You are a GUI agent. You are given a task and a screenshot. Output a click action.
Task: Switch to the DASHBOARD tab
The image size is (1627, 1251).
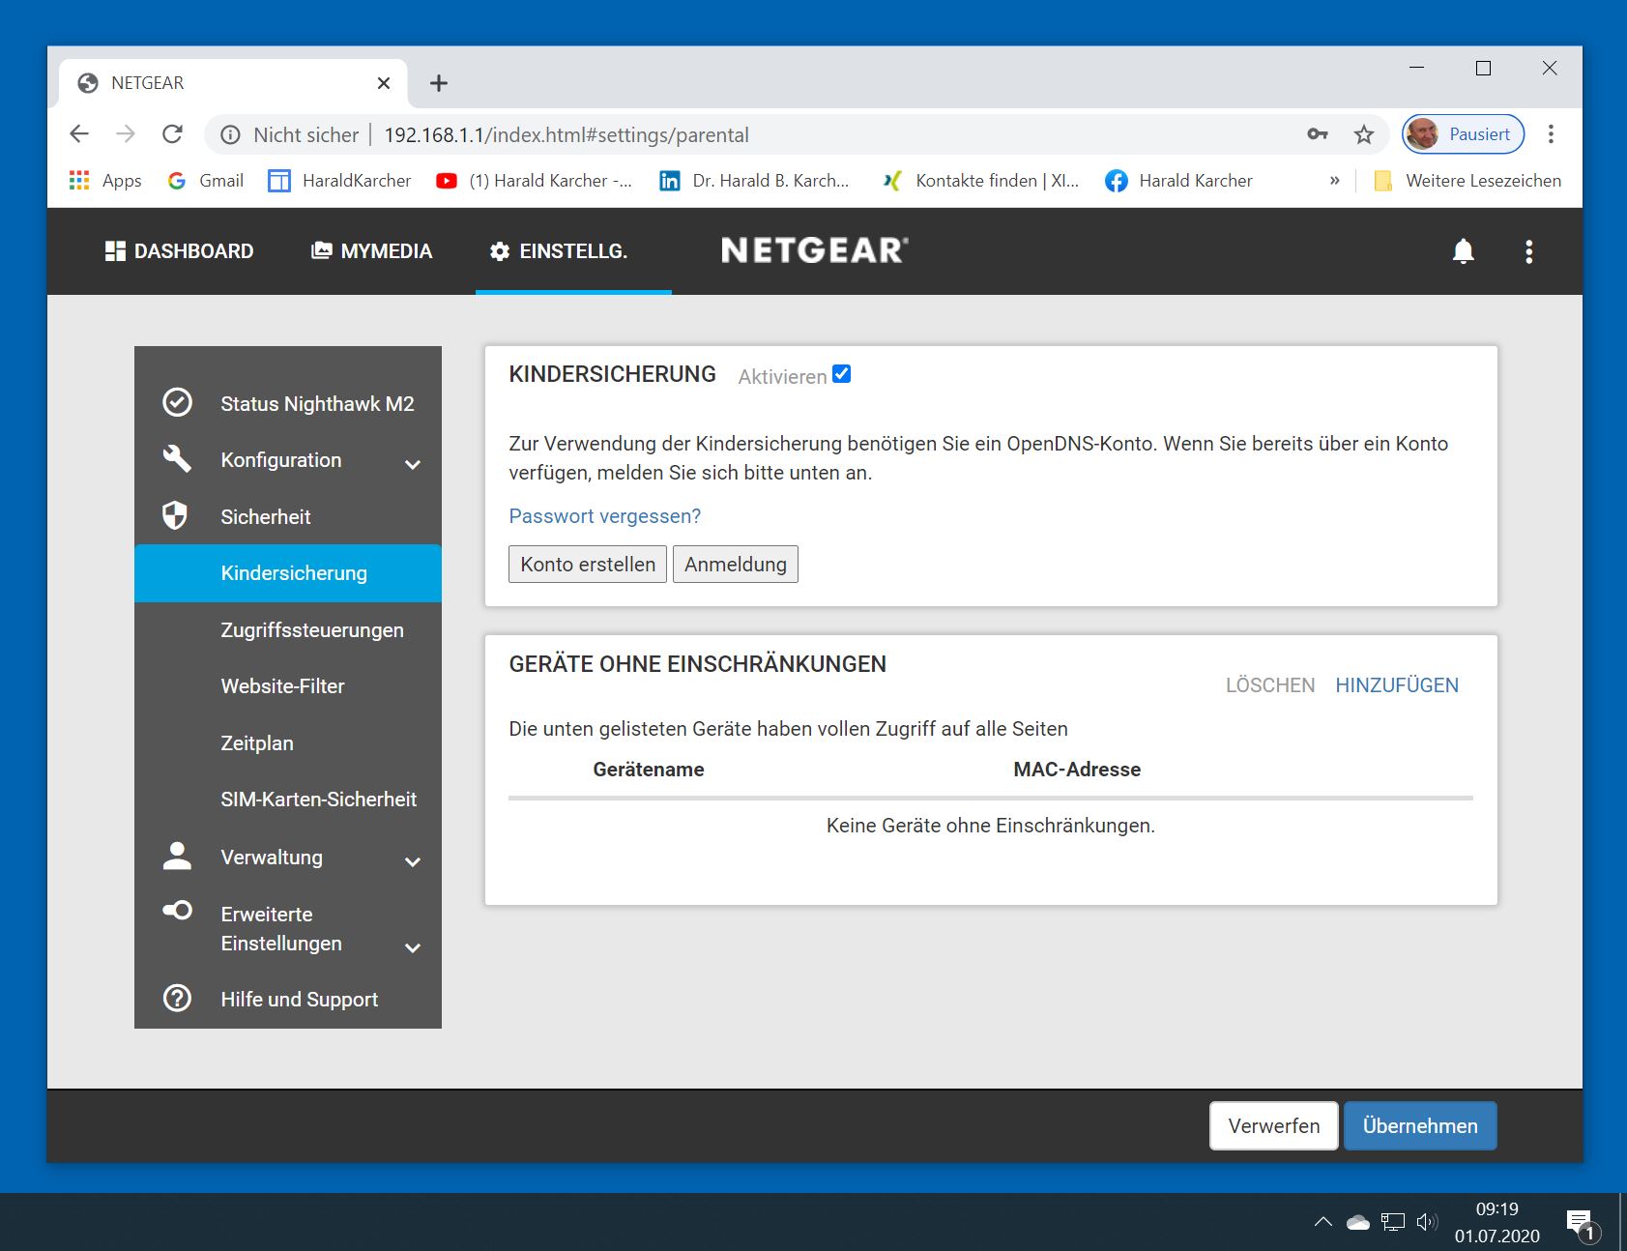(x=180, y=251)
